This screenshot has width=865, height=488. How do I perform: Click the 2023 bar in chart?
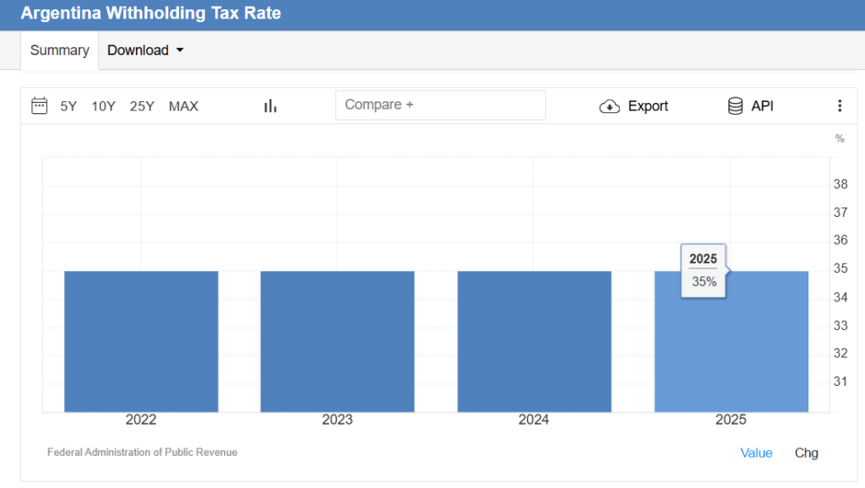(337, 341)
